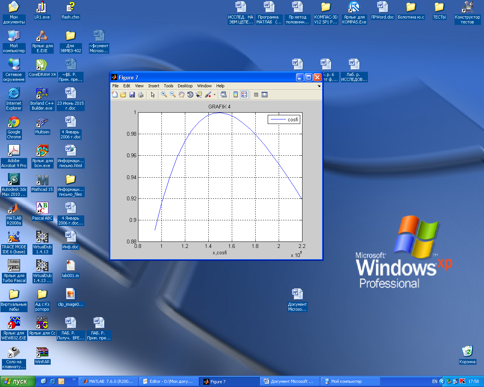Select the Edit Plot arrow tool
Screen dimensions: 484x387
[153, 94]
